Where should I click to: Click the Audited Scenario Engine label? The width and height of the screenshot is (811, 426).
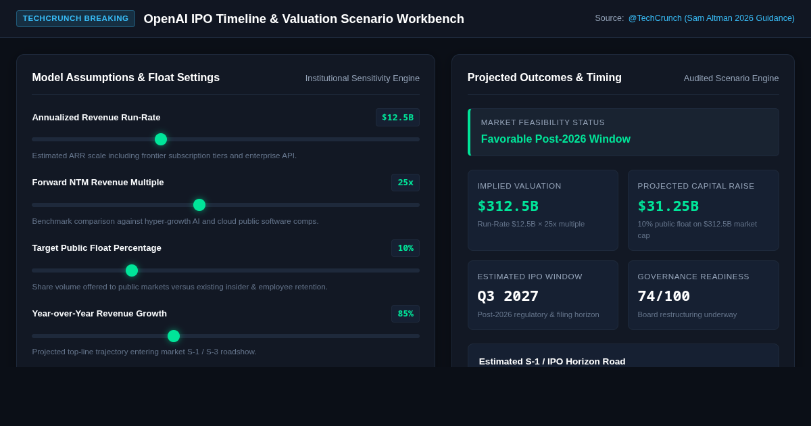(731, 78)
